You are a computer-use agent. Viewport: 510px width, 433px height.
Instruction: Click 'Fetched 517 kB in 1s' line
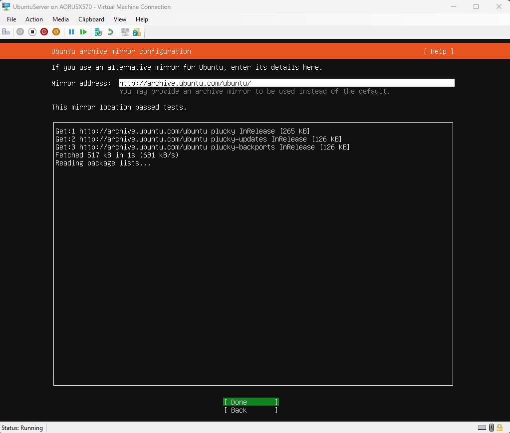(x=117, y=155)
